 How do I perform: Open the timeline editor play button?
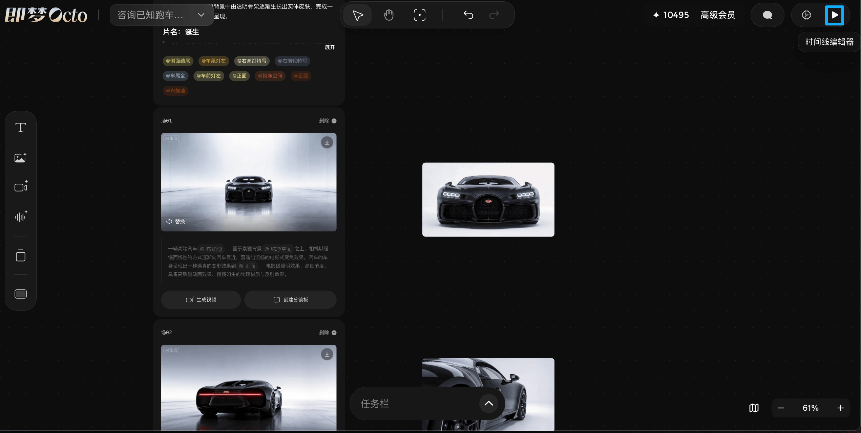[834, 15]
